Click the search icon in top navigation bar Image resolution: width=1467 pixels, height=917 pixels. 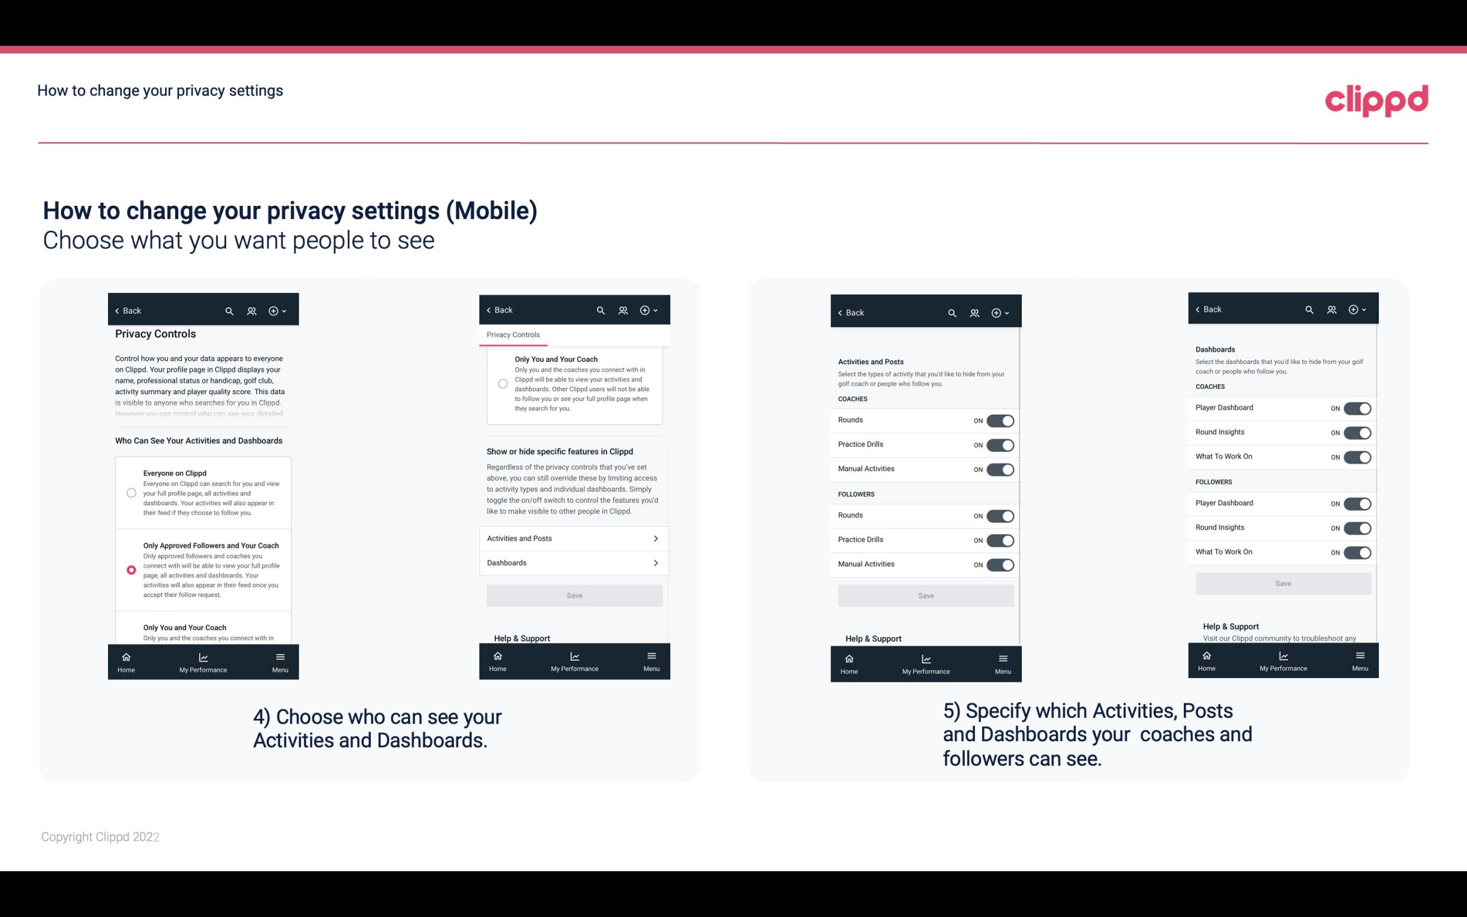click(229, 311)
